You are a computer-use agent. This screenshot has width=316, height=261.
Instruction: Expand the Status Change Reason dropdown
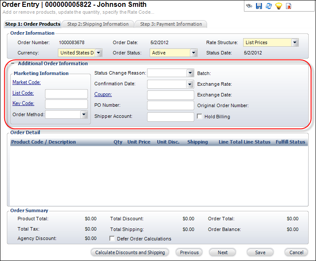(190, 73)
